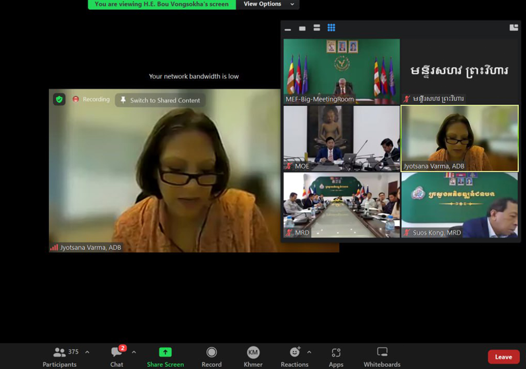Open Whiteboards

point(382,357)
